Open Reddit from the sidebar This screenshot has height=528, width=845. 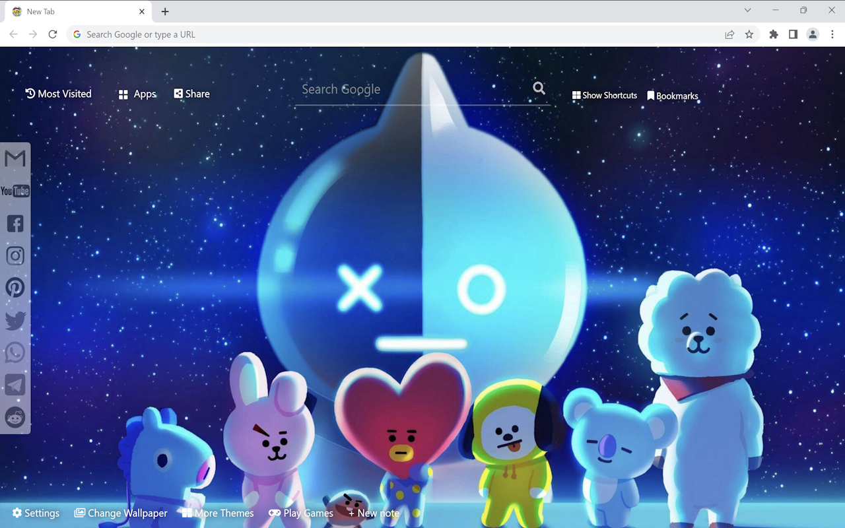tap(15, 417)
